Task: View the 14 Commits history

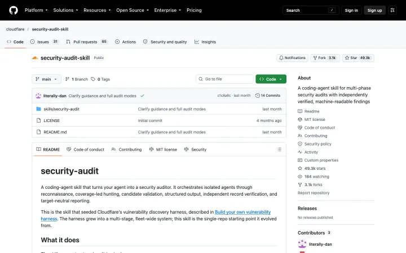Action: point(268,96)
